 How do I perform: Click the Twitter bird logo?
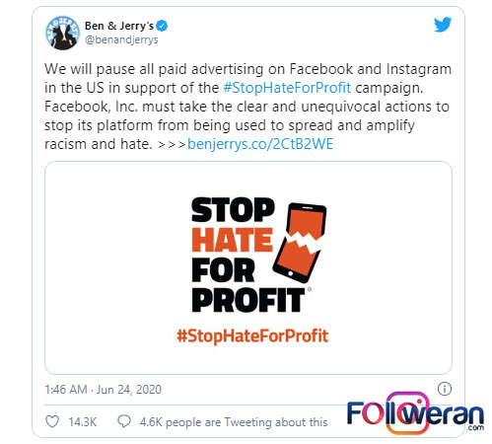[x=443, y=25]
